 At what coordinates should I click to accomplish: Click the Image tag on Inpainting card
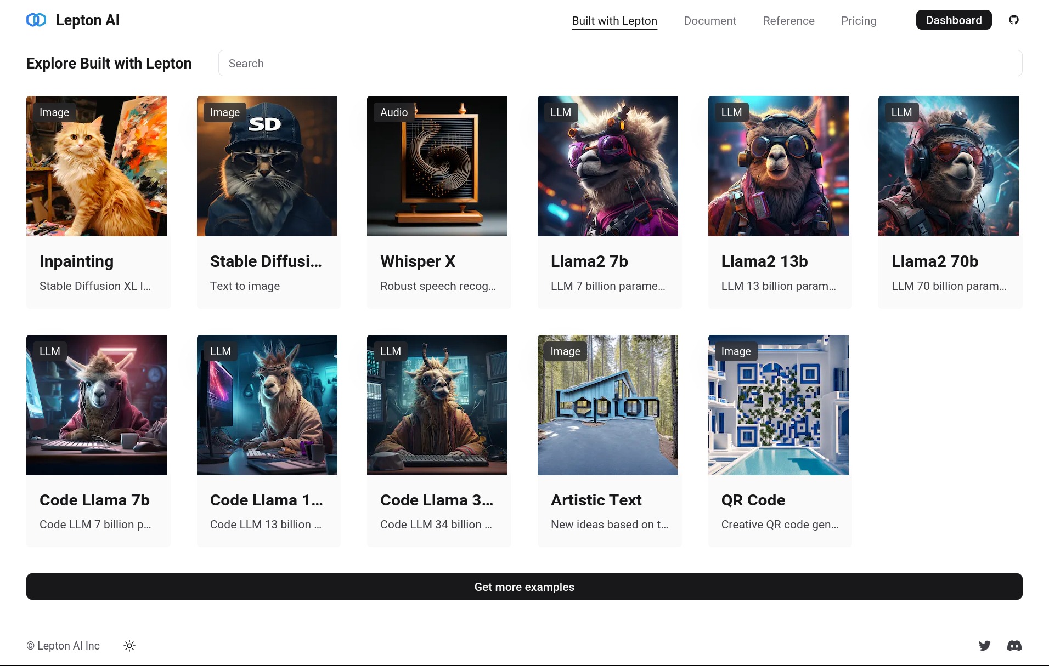point(54,112)
